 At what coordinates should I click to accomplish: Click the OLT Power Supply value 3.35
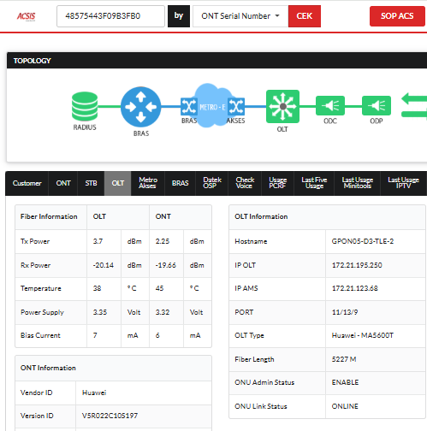point(100,312)
